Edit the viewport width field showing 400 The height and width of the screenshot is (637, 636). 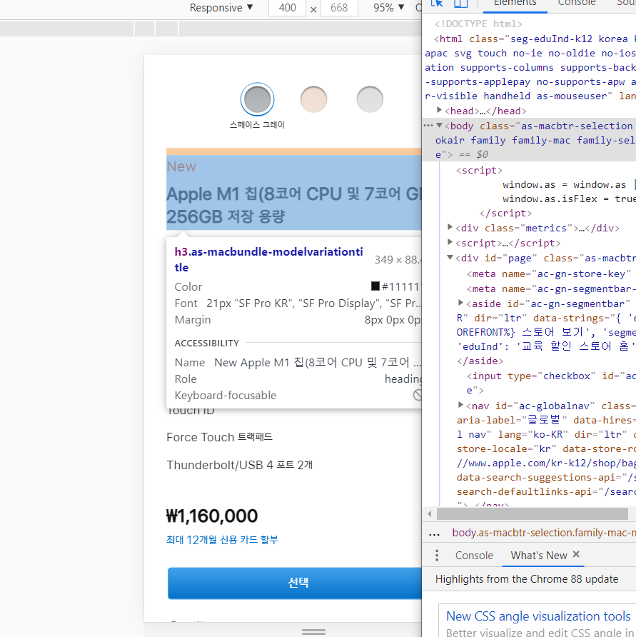click(287, 8)
